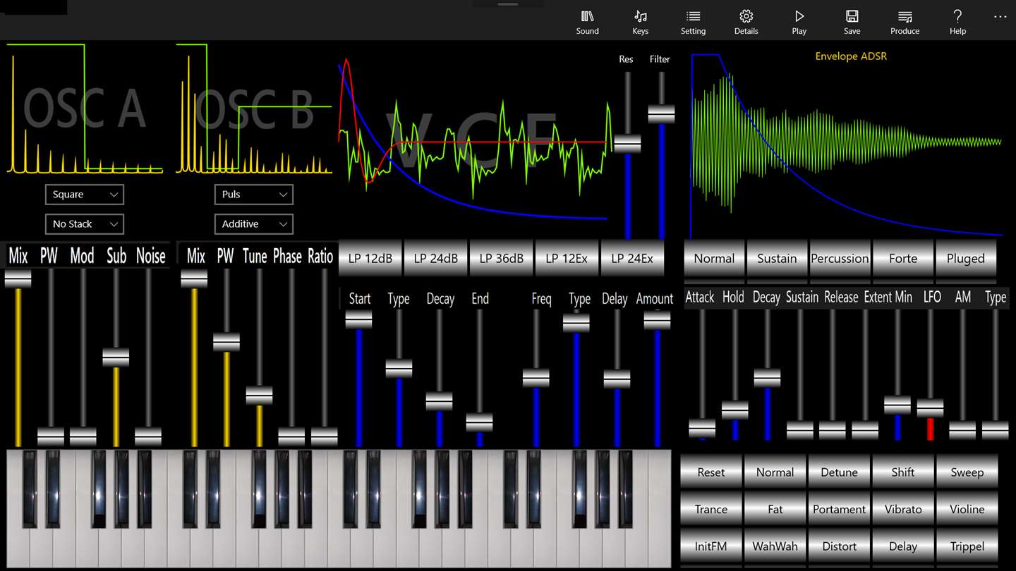Click the Release slider handle
Screen dimensions: 1016x571
pos(833,429)
